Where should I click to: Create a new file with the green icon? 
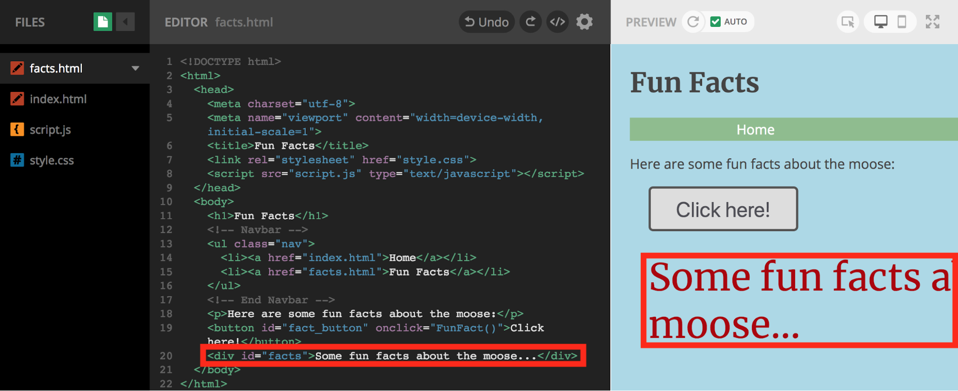click(x=103, y=22)
